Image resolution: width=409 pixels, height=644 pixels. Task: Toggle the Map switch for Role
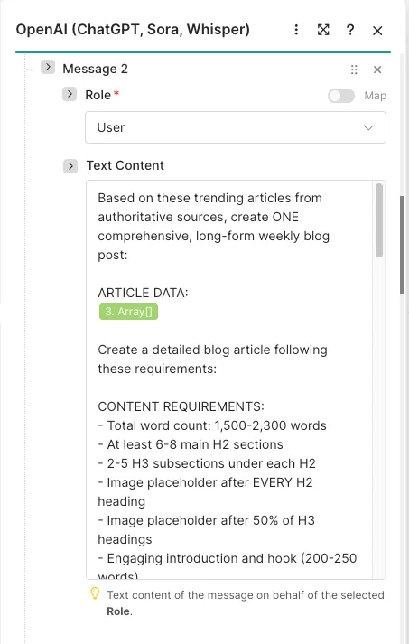coord(341,96)
